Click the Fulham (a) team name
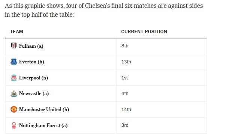This screenshot has width=226, height=135. click(x=31, y=46)
